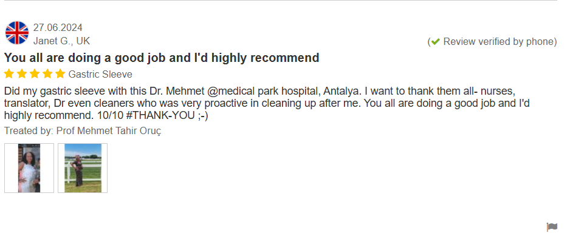Click the review title about highly recommending

[x=162, y=58]
